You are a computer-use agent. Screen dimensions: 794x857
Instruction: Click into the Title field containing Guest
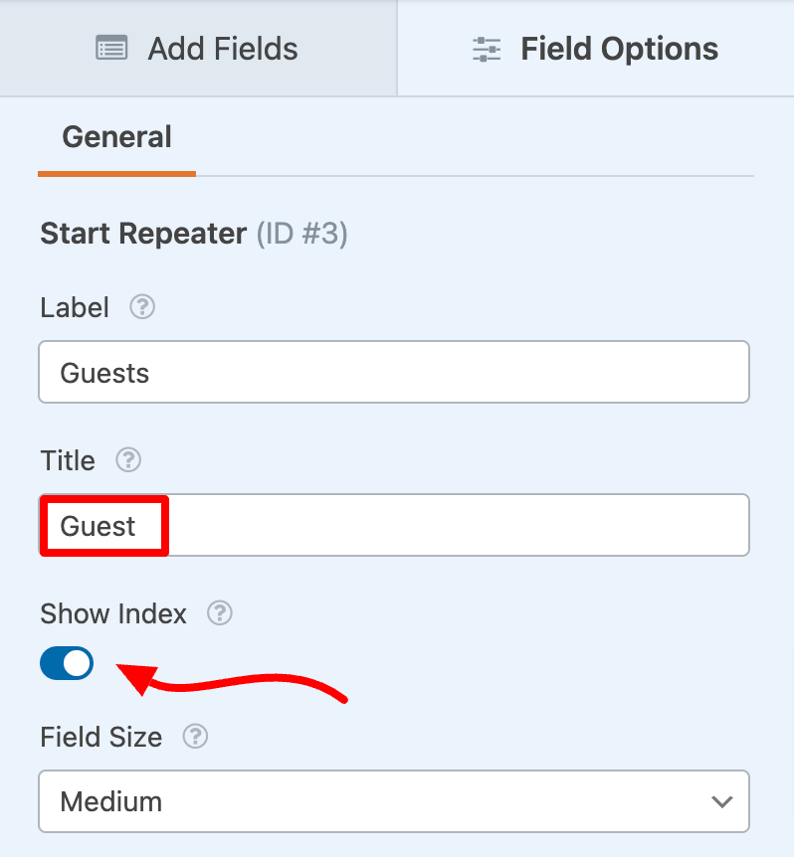[394, 525]
